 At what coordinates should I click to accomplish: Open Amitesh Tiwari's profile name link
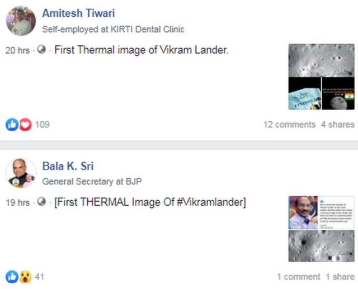point(78,13)
